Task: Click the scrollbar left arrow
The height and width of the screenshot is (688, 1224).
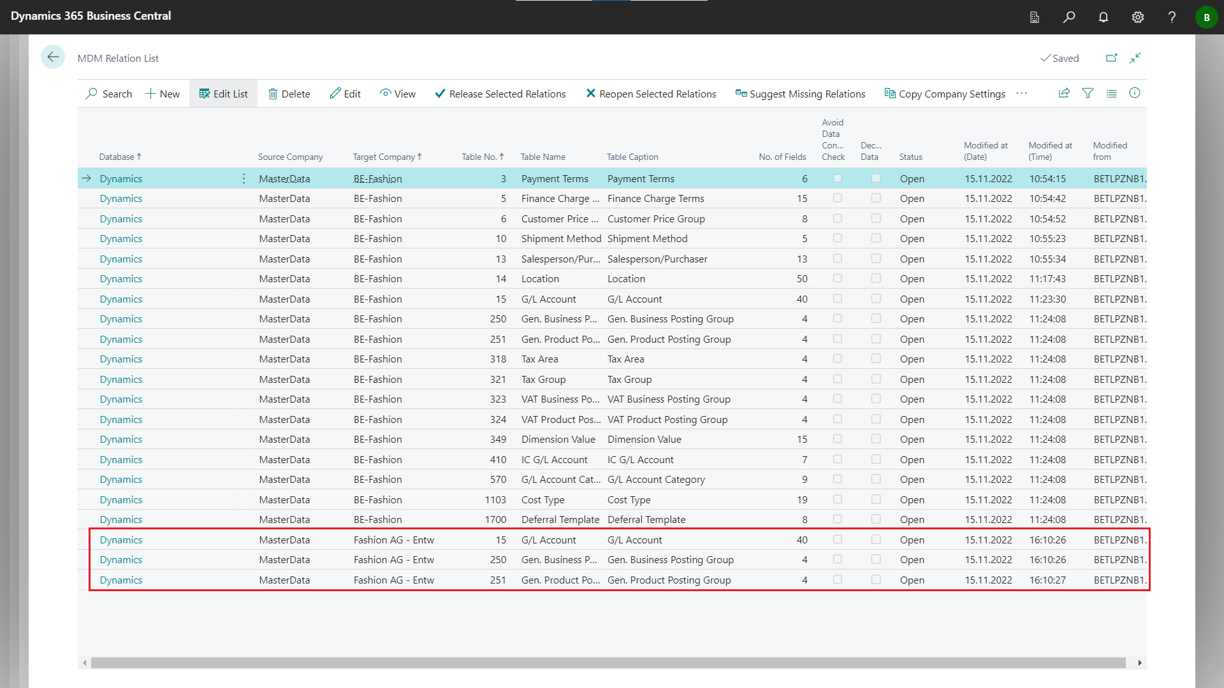Action: pyautogui.click(x=84, y=663)
